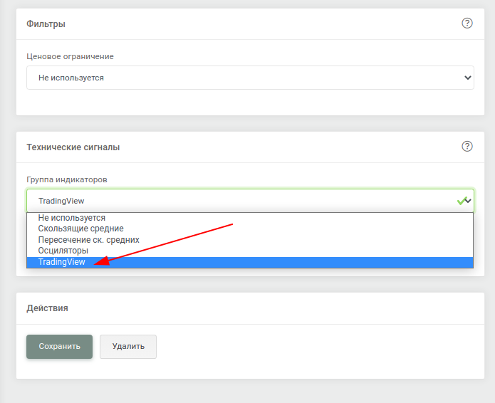Click the Действия section heading

tap(47, 308)
